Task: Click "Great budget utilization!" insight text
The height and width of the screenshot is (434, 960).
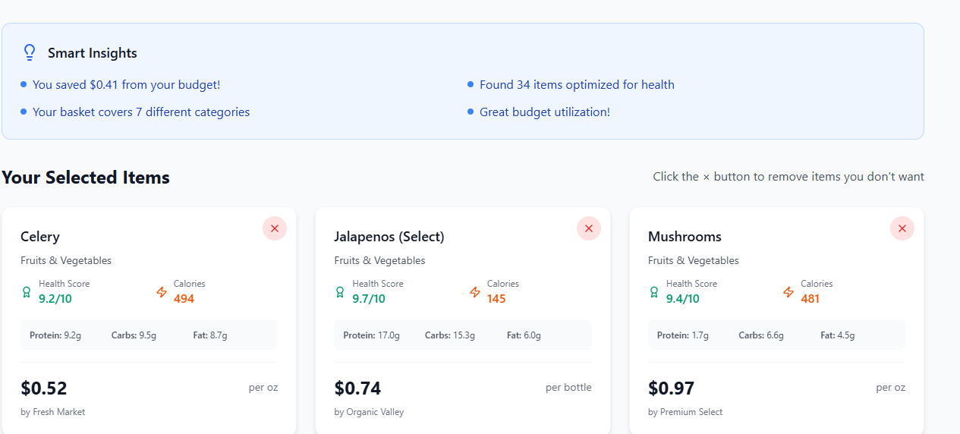Action: pos(544,112)
